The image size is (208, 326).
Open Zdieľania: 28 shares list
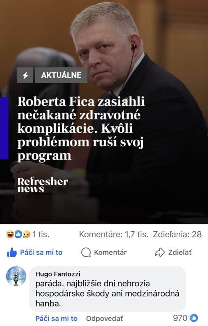177,234
